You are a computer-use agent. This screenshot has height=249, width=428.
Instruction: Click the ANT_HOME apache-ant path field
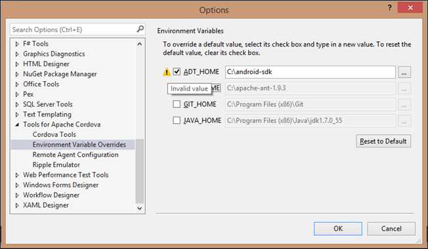[310, 88]
